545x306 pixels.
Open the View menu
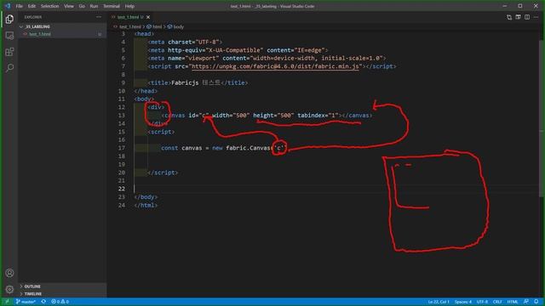click(68, 6)
